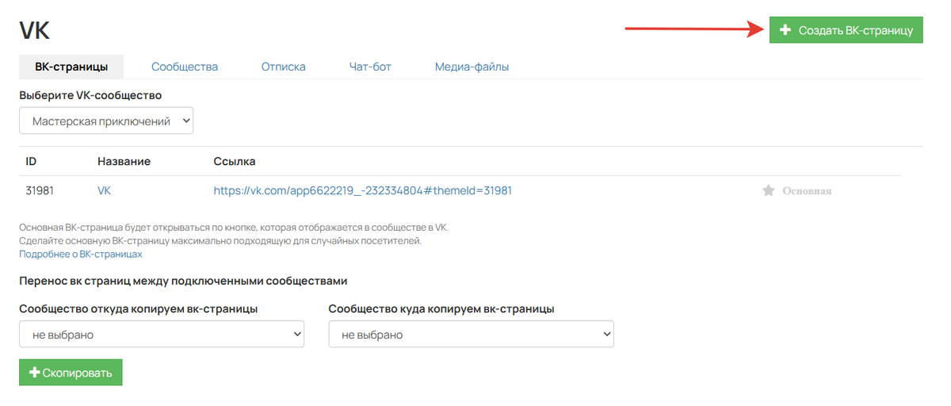Screen dimensions: 951x406
Task: Click the star icon beside Основная
Action: tap(768, 190)
